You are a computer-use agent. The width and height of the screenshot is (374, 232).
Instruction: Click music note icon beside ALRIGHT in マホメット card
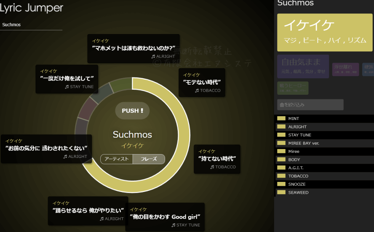click(153, 56)
